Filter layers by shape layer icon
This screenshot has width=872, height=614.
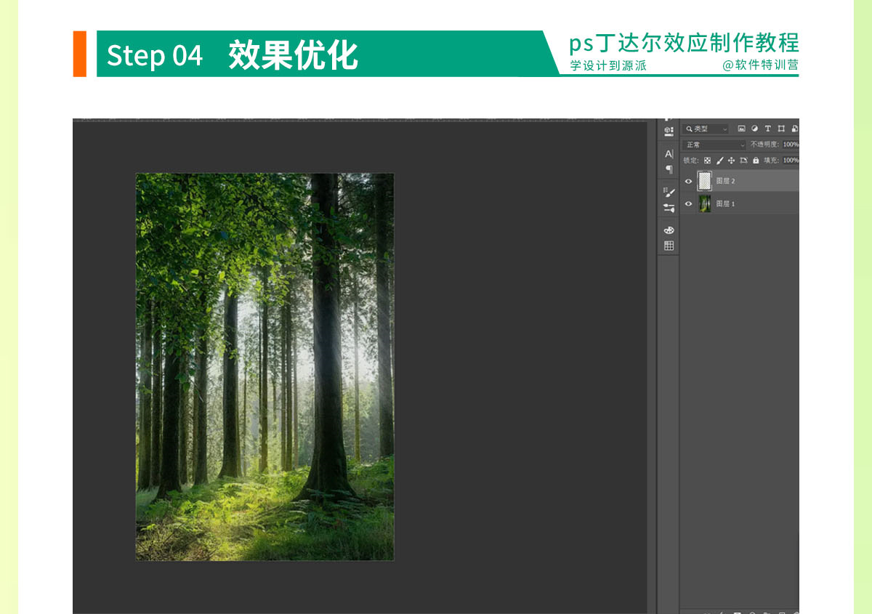click(x=780, y=129)
